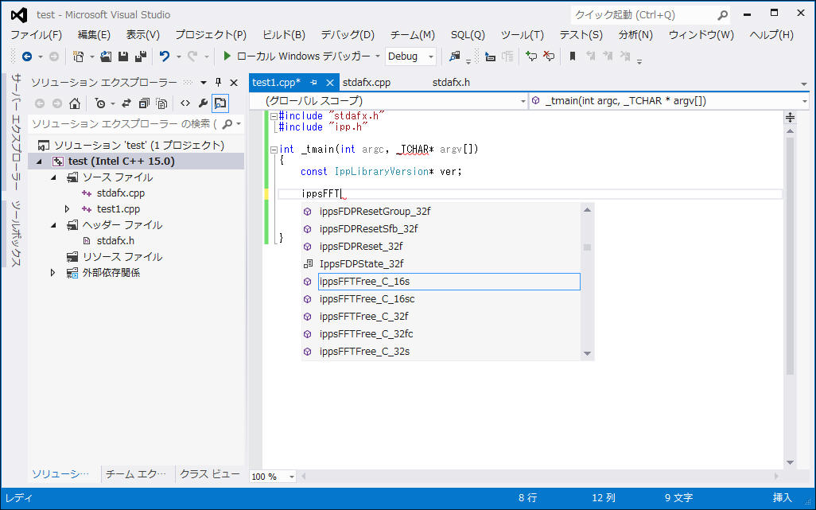The height and width of the screenshot is (510, 816).
Task: Switch to the stdafx.cpp editor tab
Action: [367, 83]
